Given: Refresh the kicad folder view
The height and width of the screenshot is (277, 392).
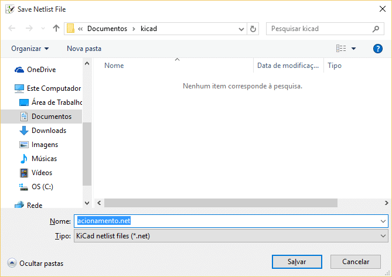Looking at the screenshot, I should click(x=253, y=28).
